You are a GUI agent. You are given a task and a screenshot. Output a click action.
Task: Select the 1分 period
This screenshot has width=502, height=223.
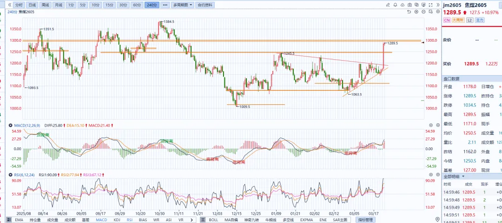click(71, 5)
